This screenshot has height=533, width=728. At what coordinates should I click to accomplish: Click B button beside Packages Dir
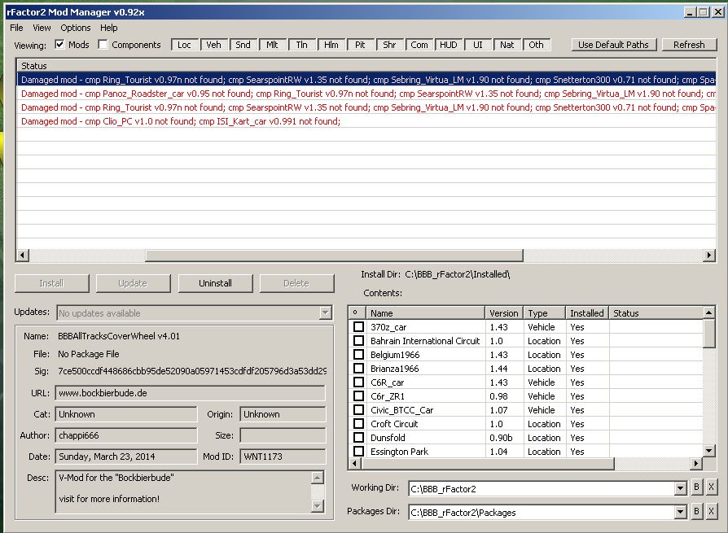point(696,512)
